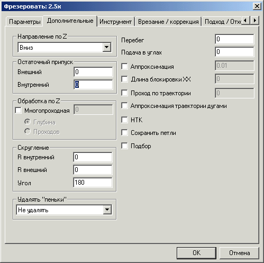Click the Угол input field
This screenshot has width=264, height=263.
[x=93, y=183]
